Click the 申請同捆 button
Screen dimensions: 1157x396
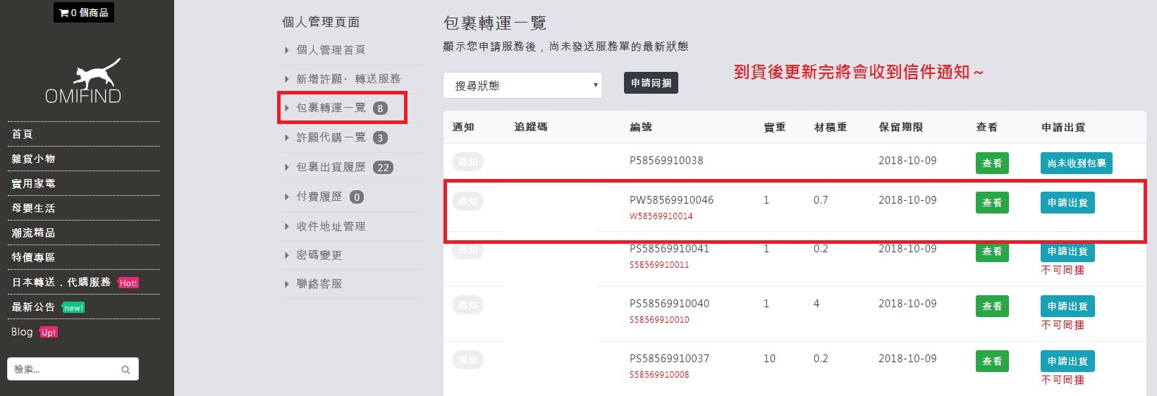tap(651, 83)
